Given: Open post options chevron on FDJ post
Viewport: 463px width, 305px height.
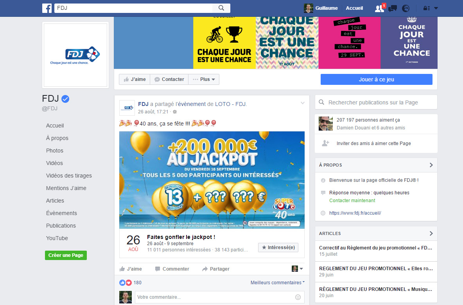Looking at the screenshot, I should (x=303, y=103).
